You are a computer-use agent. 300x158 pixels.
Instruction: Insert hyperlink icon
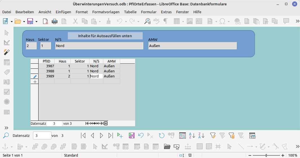(238, 21)
